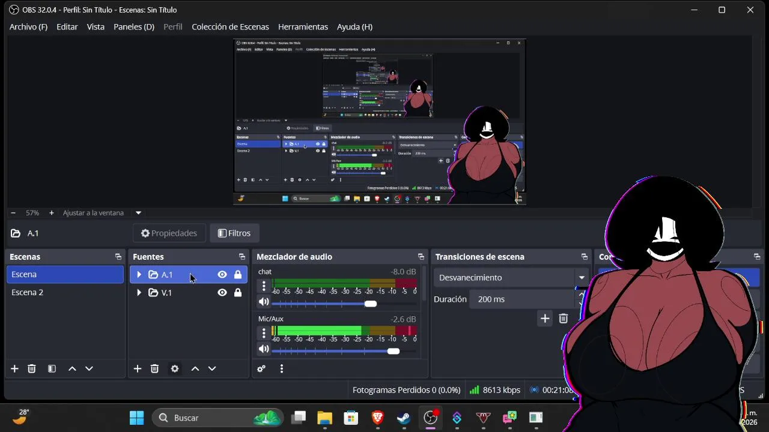Click Ajustar a la ventana label
The height and width of the screenshot is (432, 769).
[x=93, y=213]
